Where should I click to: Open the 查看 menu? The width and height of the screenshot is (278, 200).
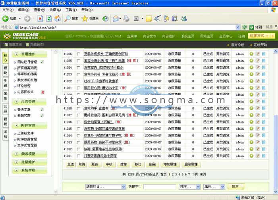pos(40,10)
